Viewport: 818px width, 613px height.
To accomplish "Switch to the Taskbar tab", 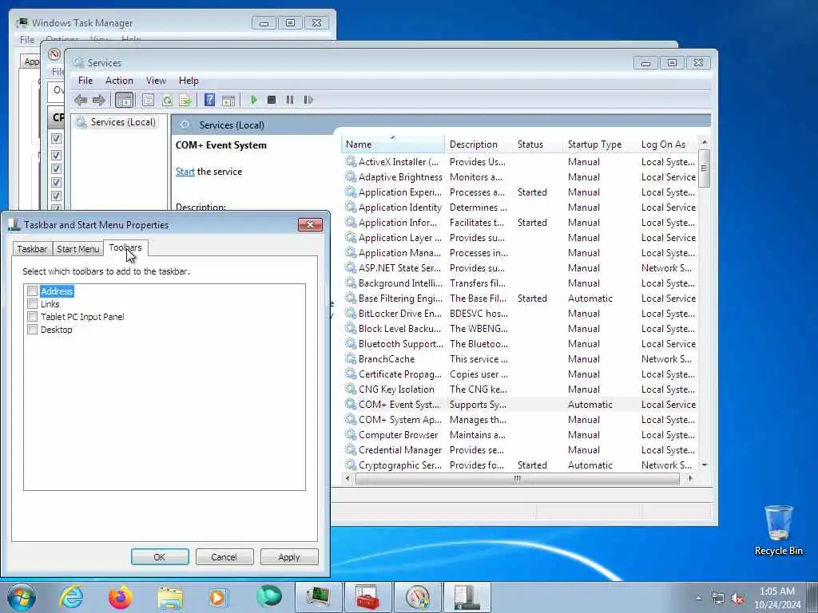I will point(32,249).
